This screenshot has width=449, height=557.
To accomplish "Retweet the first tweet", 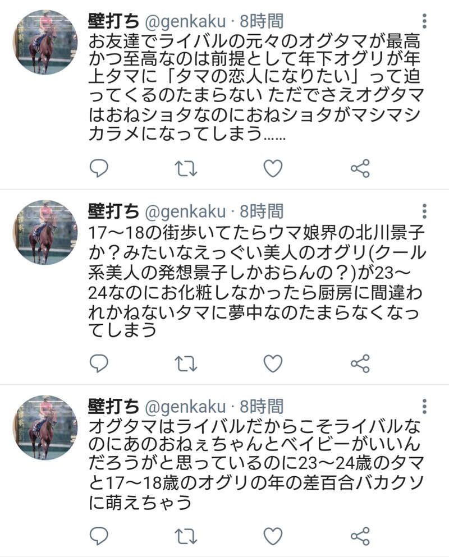I will coord(186,168).
